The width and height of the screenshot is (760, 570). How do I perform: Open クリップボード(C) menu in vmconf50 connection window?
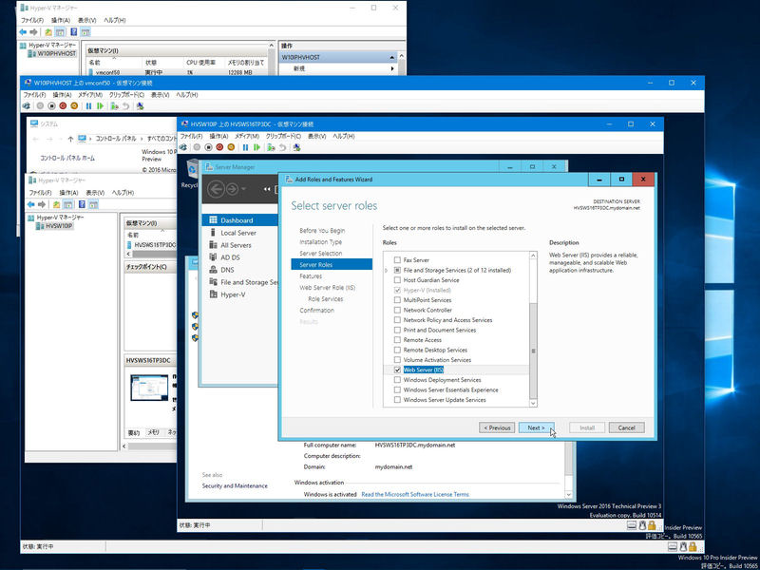coord(126,95)
